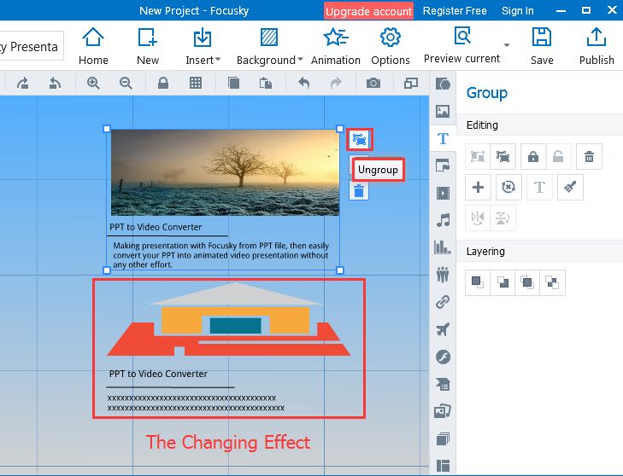Click the third Layering button

[x=527, y=282]
